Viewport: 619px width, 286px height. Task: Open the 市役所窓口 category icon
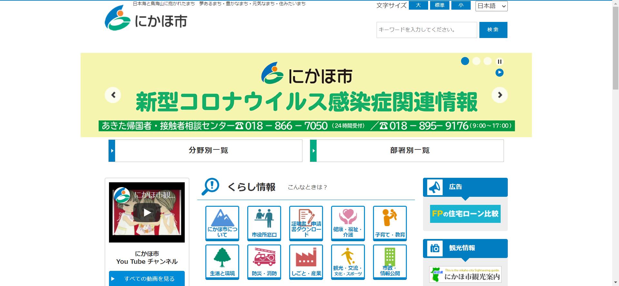click(x=264, y=223)
